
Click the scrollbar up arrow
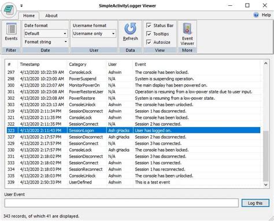point(266,63)
